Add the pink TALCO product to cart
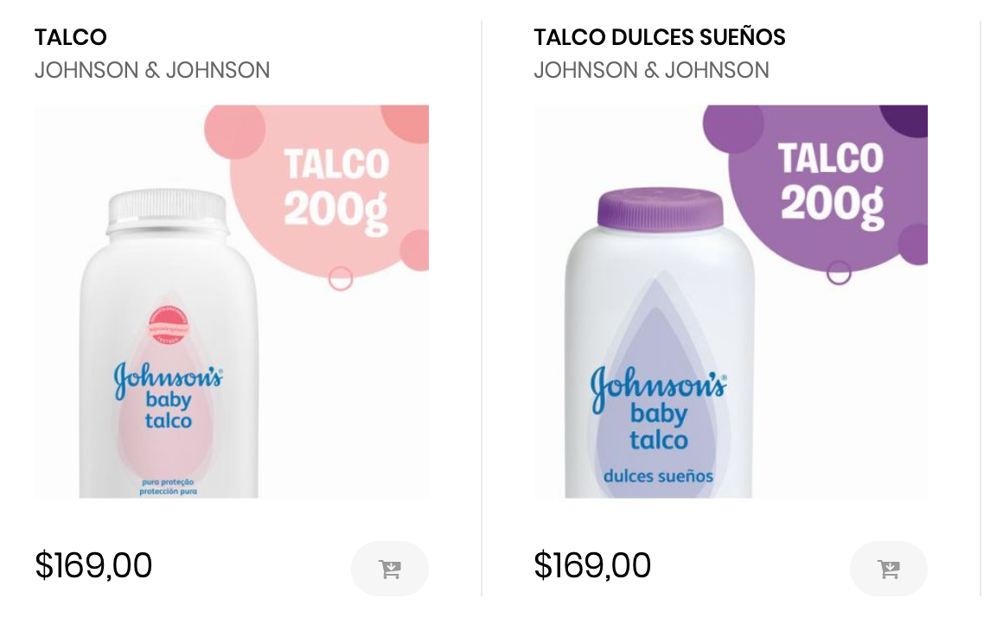Screen dimensions: 1003x624 point(390,569)
